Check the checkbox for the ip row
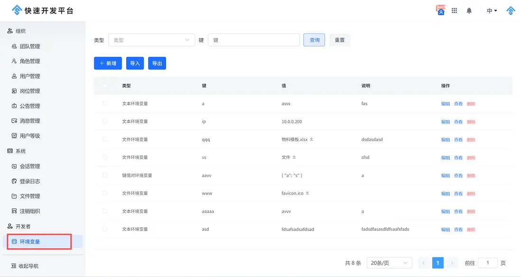This screenshot has width=521, height=277. point(105,121)
